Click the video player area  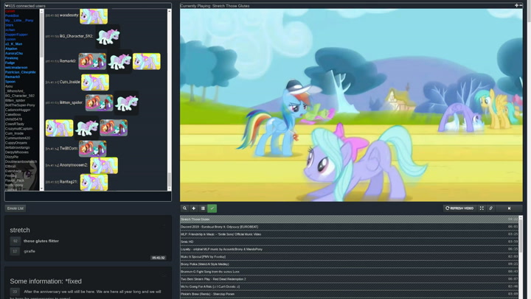point(351,105)
